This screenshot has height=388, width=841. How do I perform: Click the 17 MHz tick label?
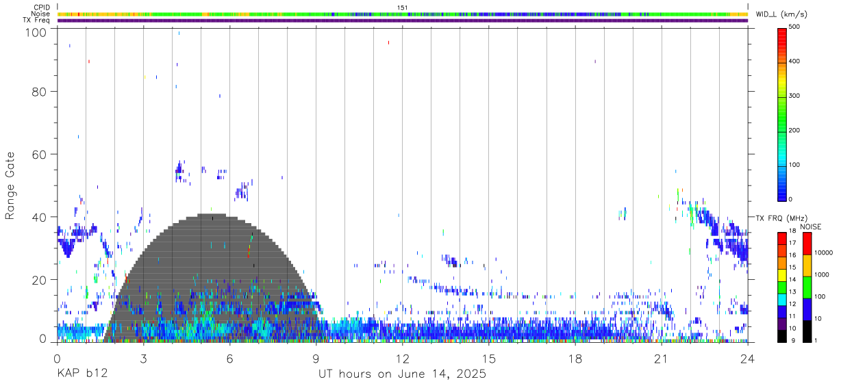pos(793,244)
